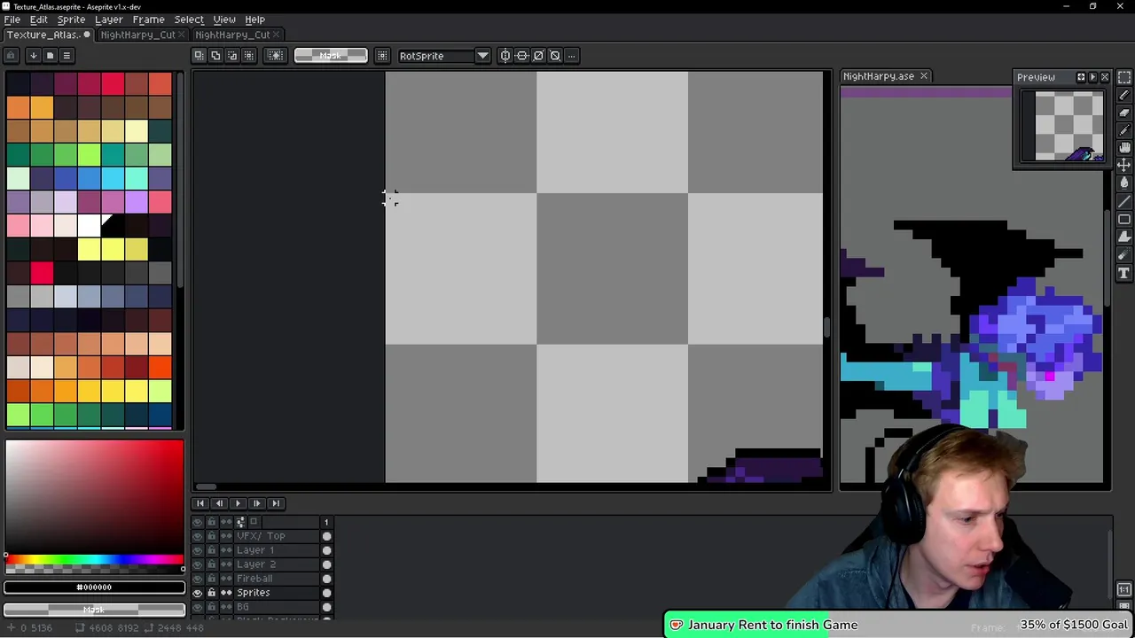Toggle visibility of VFX/ Top layer
Image resolution: width=1135 pixels, height=638 pixels.
point(198,536)
